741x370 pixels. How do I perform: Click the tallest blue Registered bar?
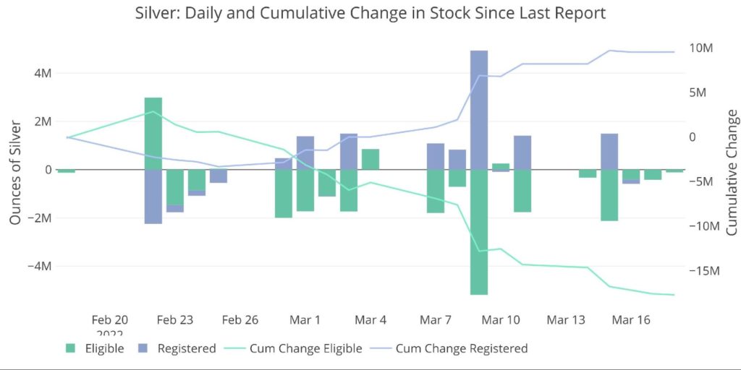(x=479, y=108)
